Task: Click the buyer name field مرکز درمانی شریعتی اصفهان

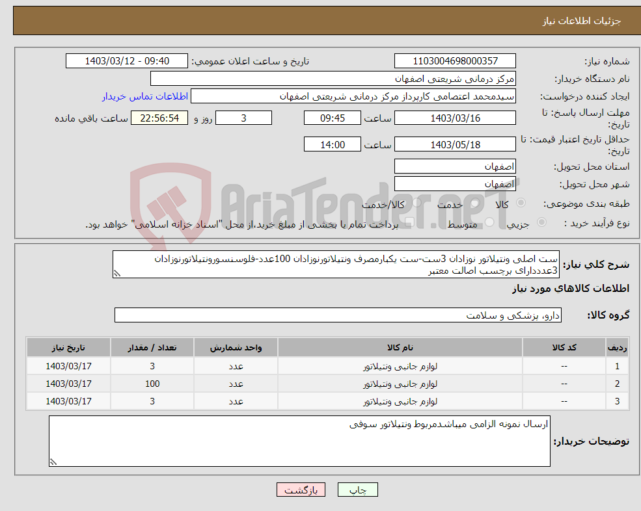Action: point(333,79)
